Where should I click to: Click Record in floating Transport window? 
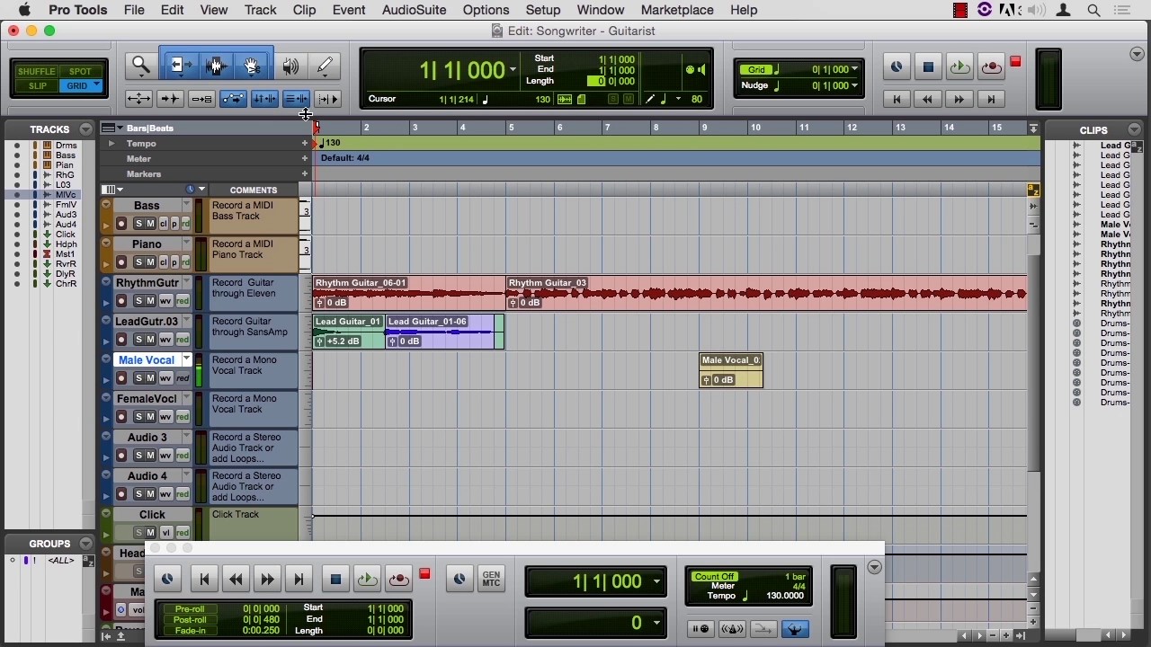click(398, 580)
